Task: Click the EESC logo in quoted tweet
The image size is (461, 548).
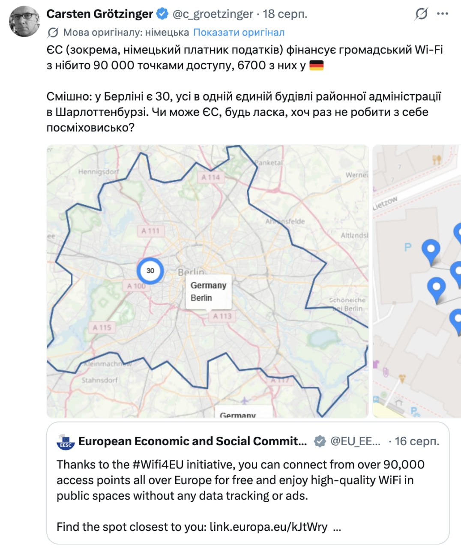Action: [x=66, y=442]
